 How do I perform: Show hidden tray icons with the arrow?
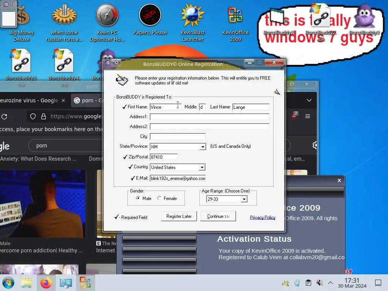330,282
